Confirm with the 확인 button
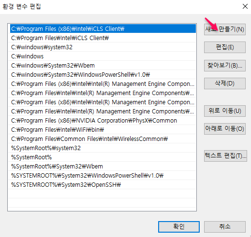The height and width of the screenshot is (237, 251). tap(179, 227)
